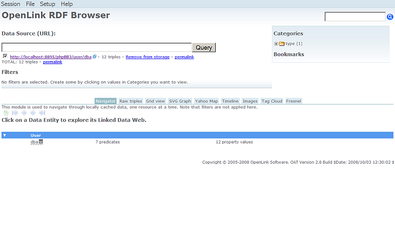The width and height of the screenshot is (395, 243).
Task: Click the external link icon beside localhost URL
Action: tap(95, 57)
